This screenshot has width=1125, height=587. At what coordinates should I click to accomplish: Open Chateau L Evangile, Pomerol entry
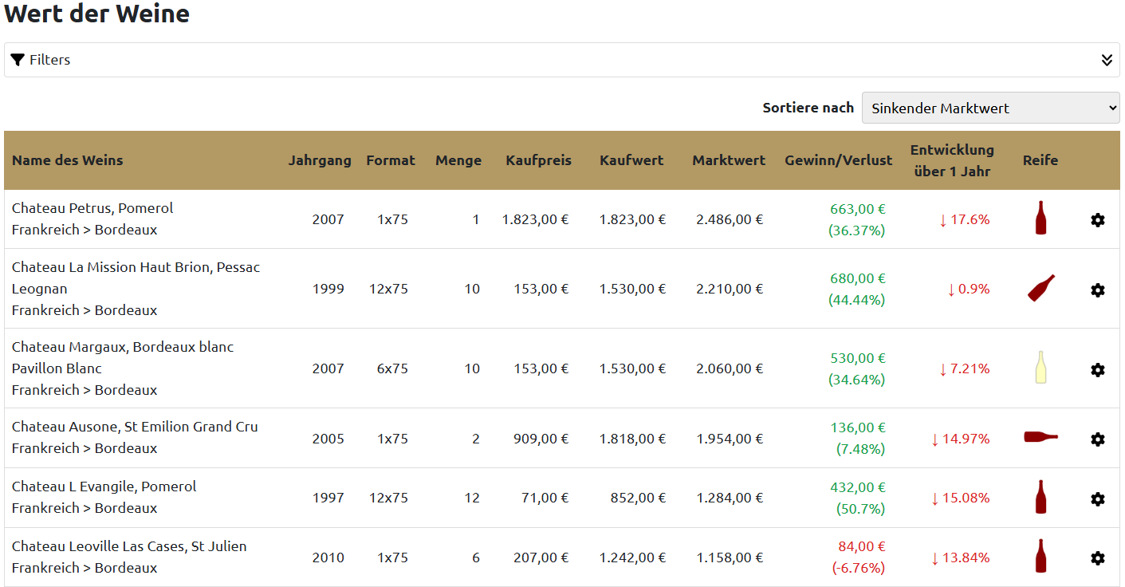[104, 487]
